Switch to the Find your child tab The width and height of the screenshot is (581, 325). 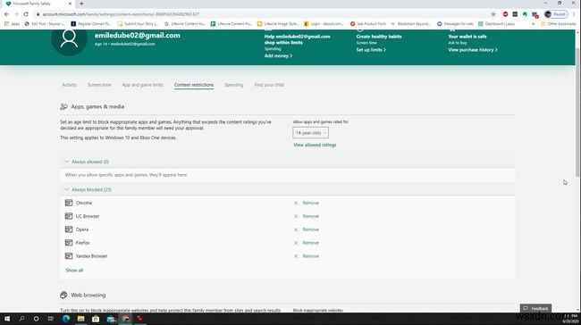click(269, 85)
